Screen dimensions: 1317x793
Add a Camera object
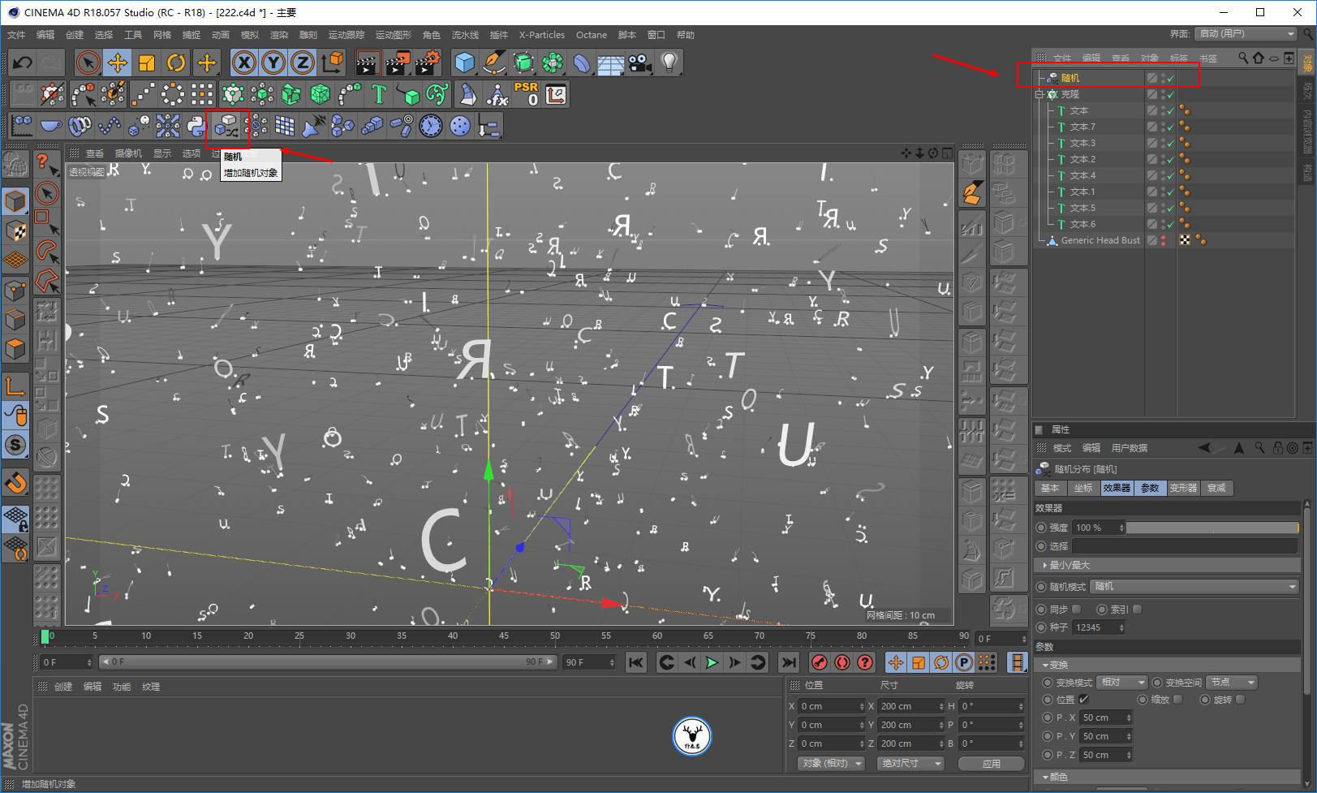(640, 62)
